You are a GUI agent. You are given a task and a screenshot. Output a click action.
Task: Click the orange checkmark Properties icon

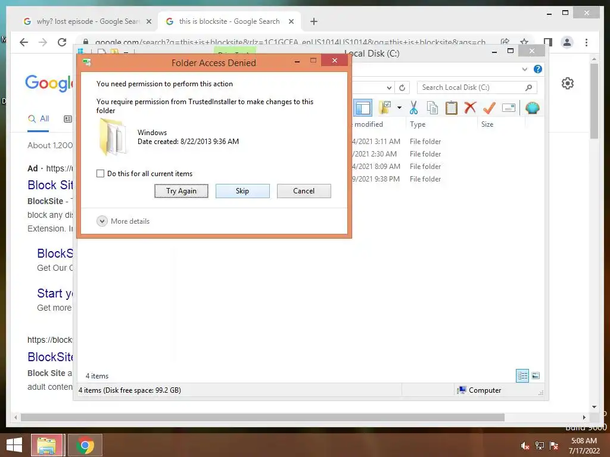[x=489, y=108]
